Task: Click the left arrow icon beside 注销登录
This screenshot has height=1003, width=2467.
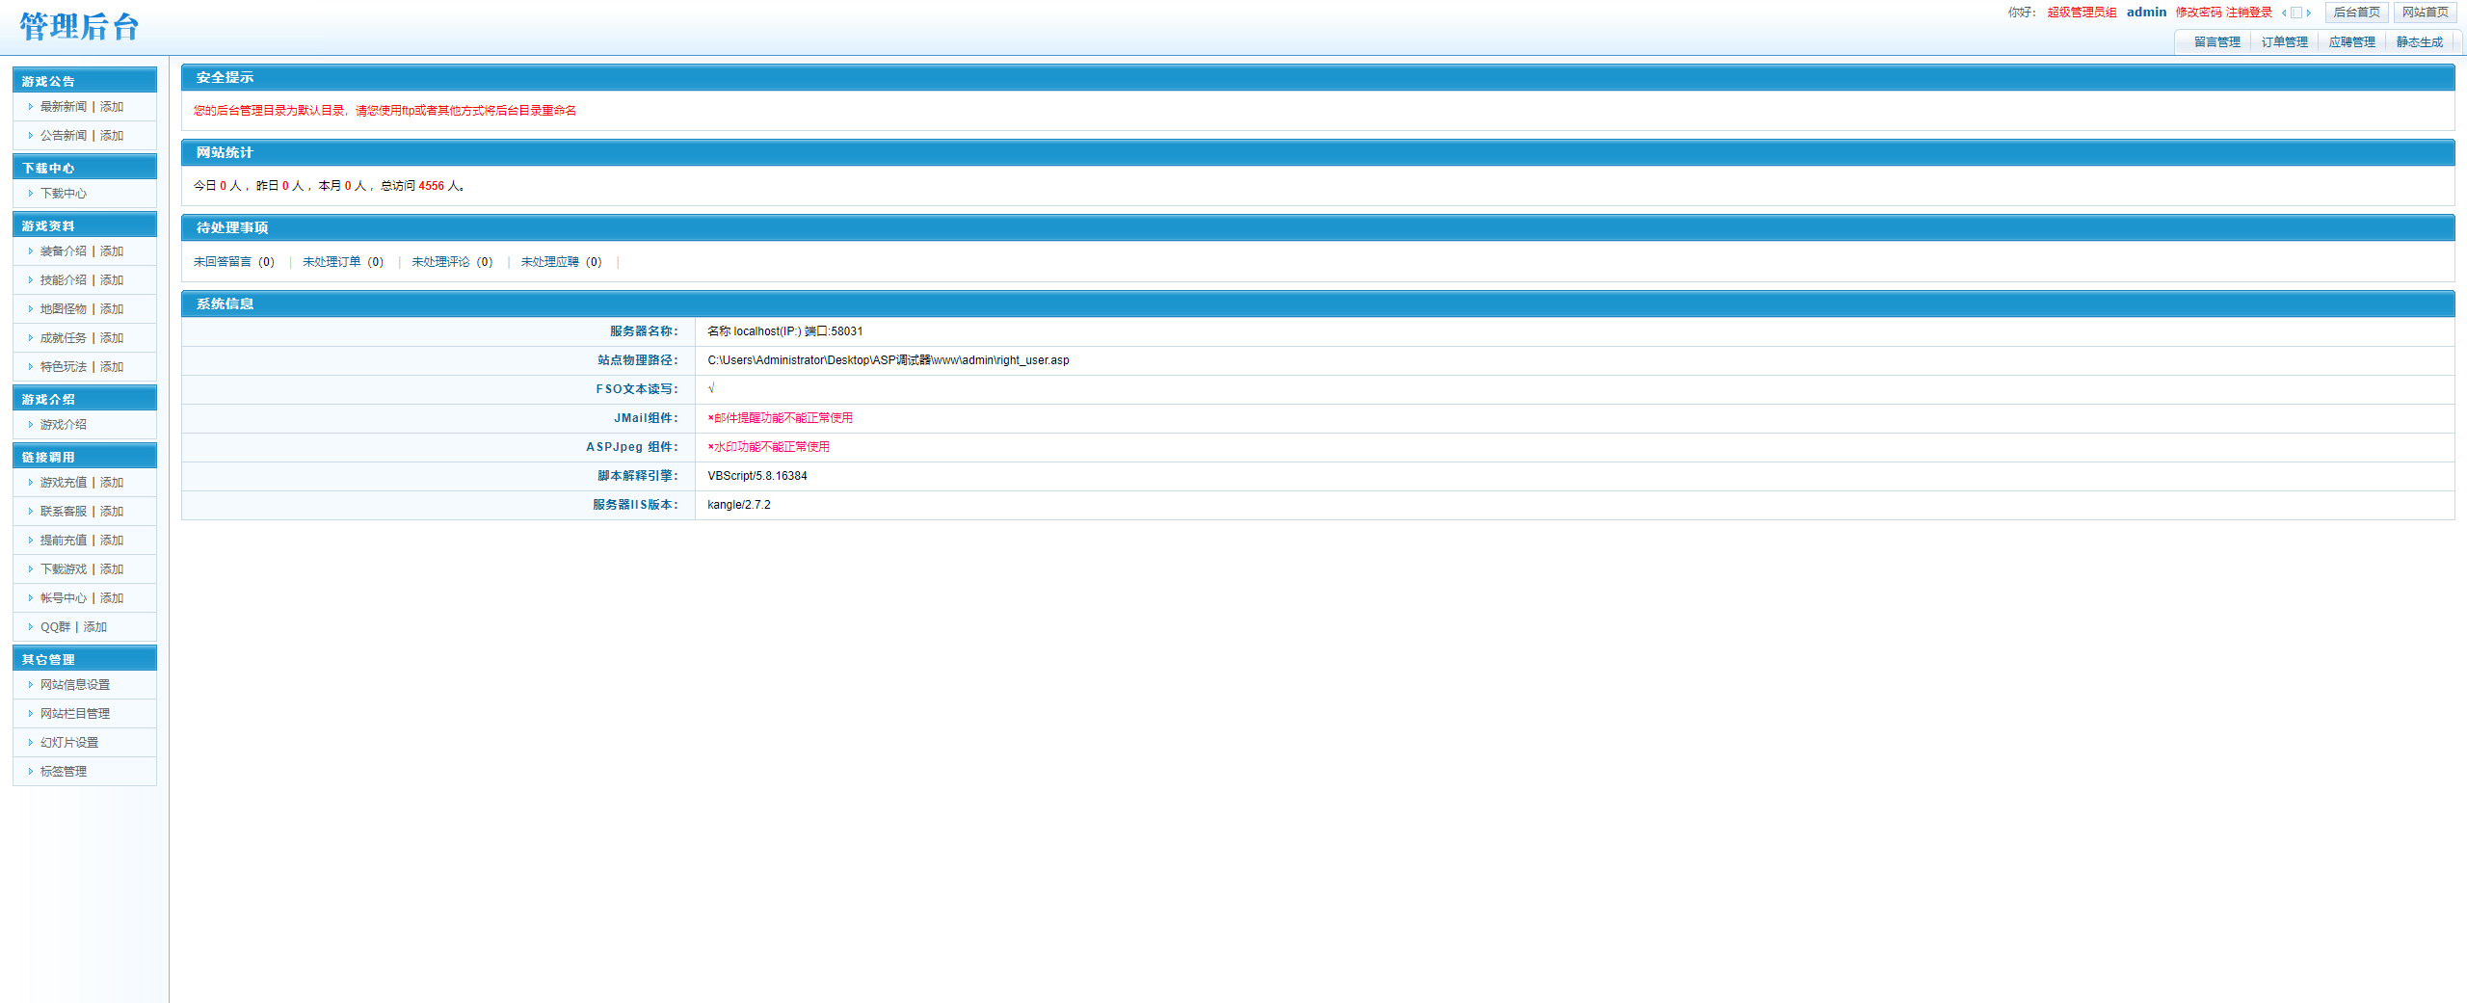Action: tap(2284, 13)
